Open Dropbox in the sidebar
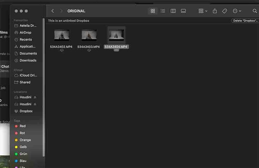Viewport: 259px width, 168px height. coord(26,111)
